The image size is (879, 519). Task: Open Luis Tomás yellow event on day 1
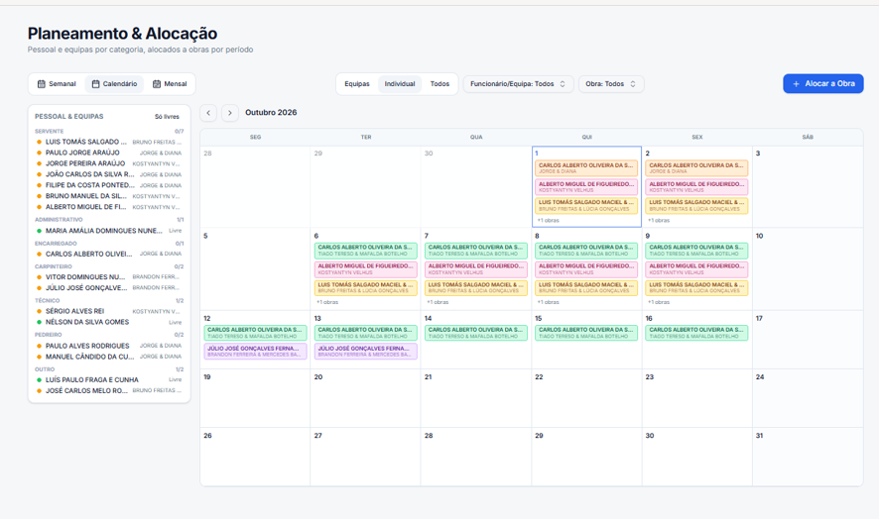point(586,205)
